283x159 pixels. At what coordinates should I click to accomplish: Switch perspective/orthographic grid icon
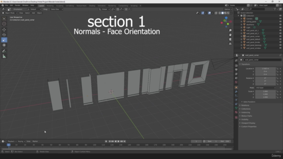click(x=230, y=44)
